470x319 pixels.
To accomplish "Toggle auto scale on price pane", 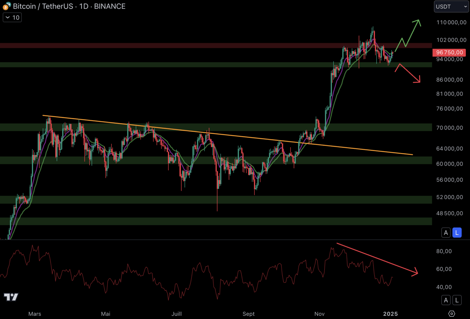I will pyautogui.click(x=446, y=233).
